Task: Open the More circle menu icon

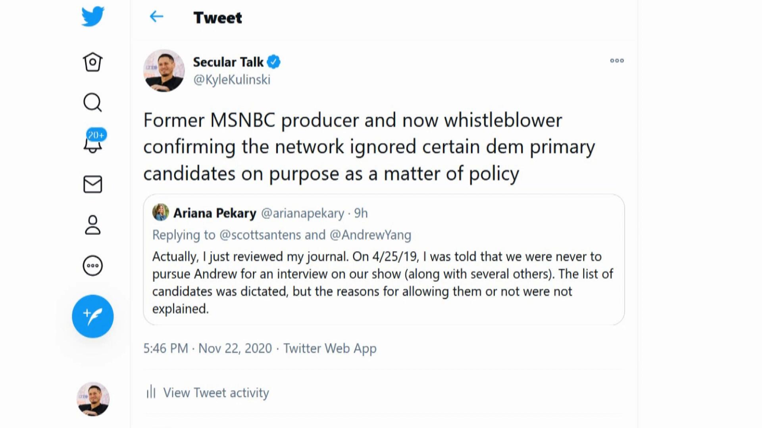Action: (x=92, y=266)
